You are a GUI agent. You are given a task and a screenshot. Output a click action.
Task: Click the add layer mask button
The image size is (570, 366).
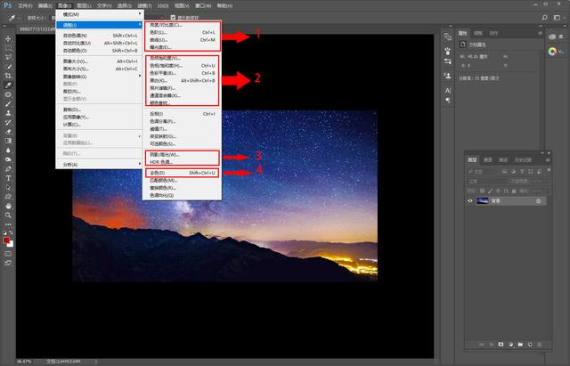click(501, 345)
